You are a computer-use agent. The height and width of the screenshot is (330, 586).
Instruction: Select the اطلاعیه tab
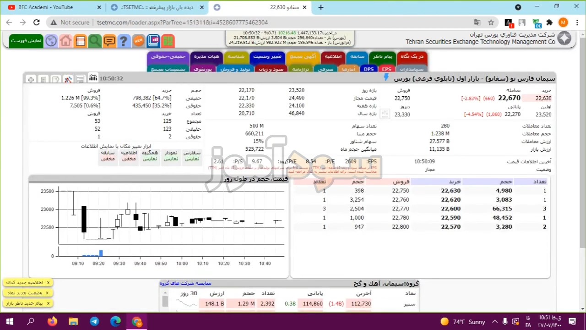click(x=333, y=56)
